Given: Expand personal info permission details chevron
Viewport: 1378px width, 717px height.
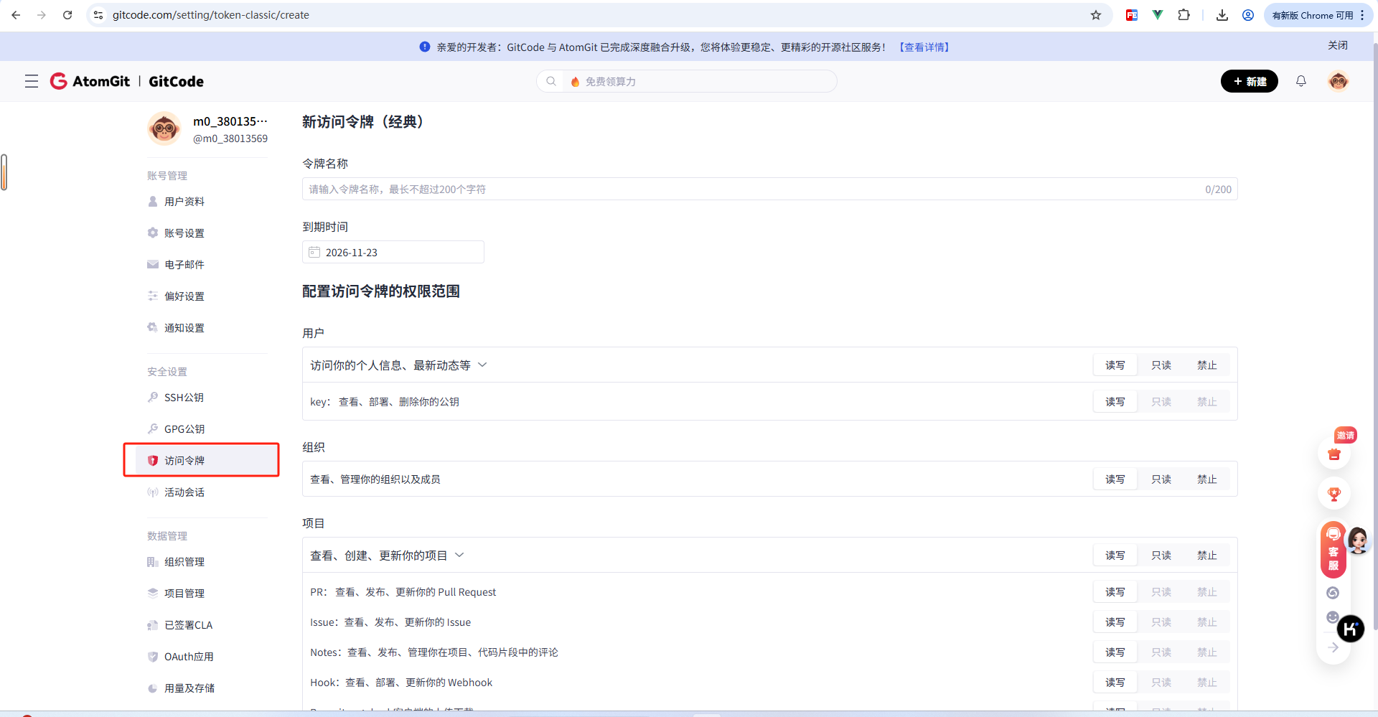Looking at the screenshot, I should click(482, 365).
